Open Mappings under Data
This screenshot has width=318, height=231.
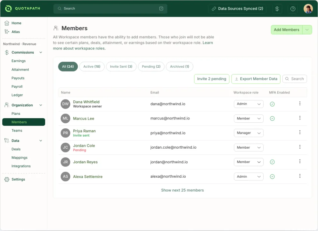click(19, 158)
